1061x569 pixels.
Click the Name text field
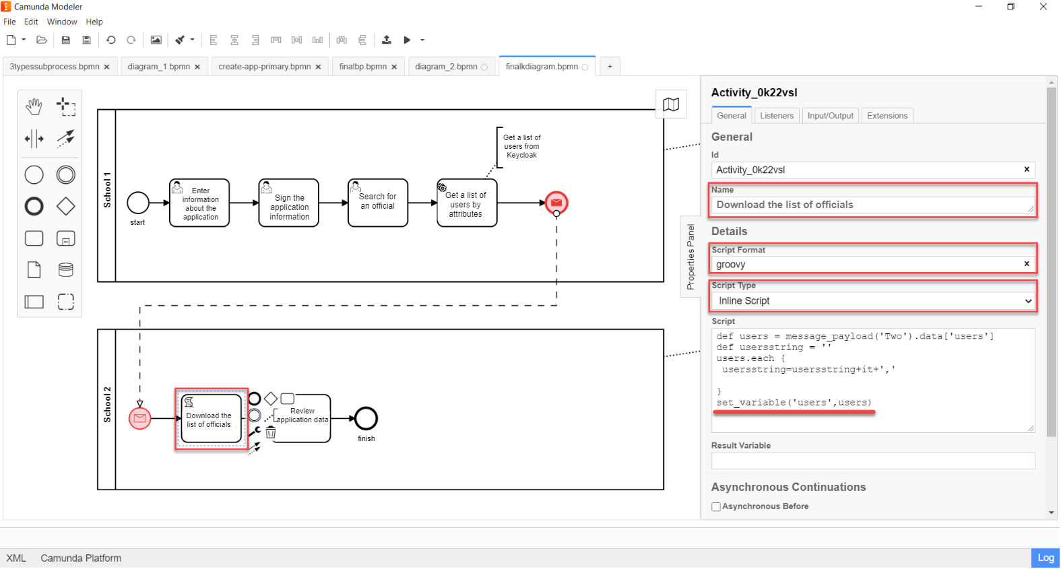click(x=873, y=205)
